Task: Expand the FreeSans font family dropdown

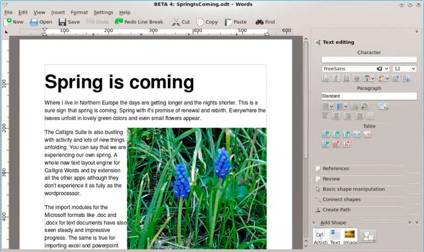Action: pos(387,69)
